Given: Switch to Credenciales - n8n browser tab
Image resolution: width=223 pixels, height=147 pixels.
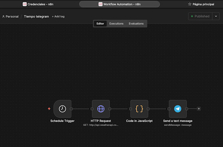Looking at the screenshot, I should tap(38, 4).
